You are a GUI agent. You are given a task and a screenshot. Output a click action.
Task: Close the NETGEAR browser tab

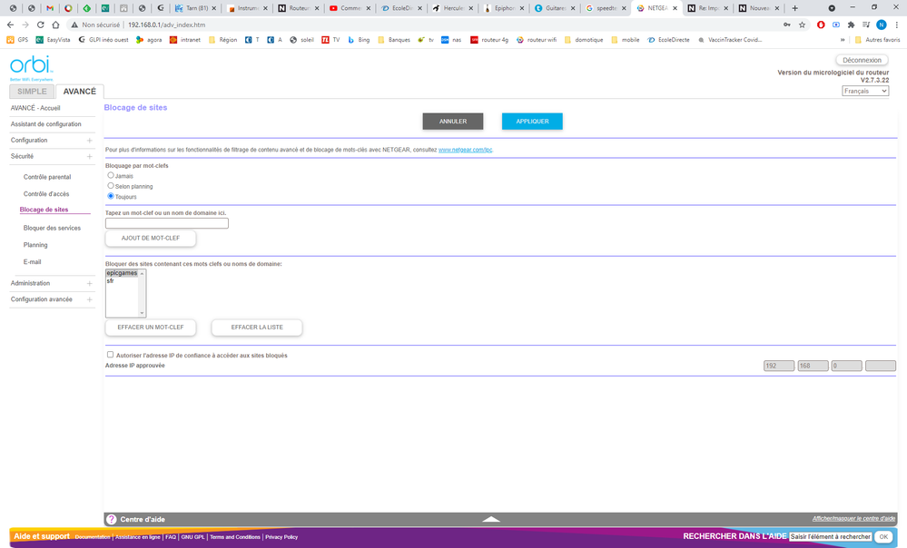[x=675, y=8]
